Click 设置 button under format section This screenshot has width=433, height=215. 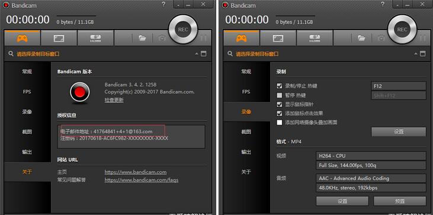coord(342,201)
